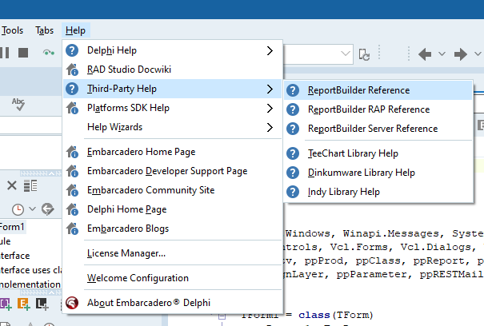Open RAD Studio Docwiki
This screenshot has width=484, height=326.
tap(173, 70)
